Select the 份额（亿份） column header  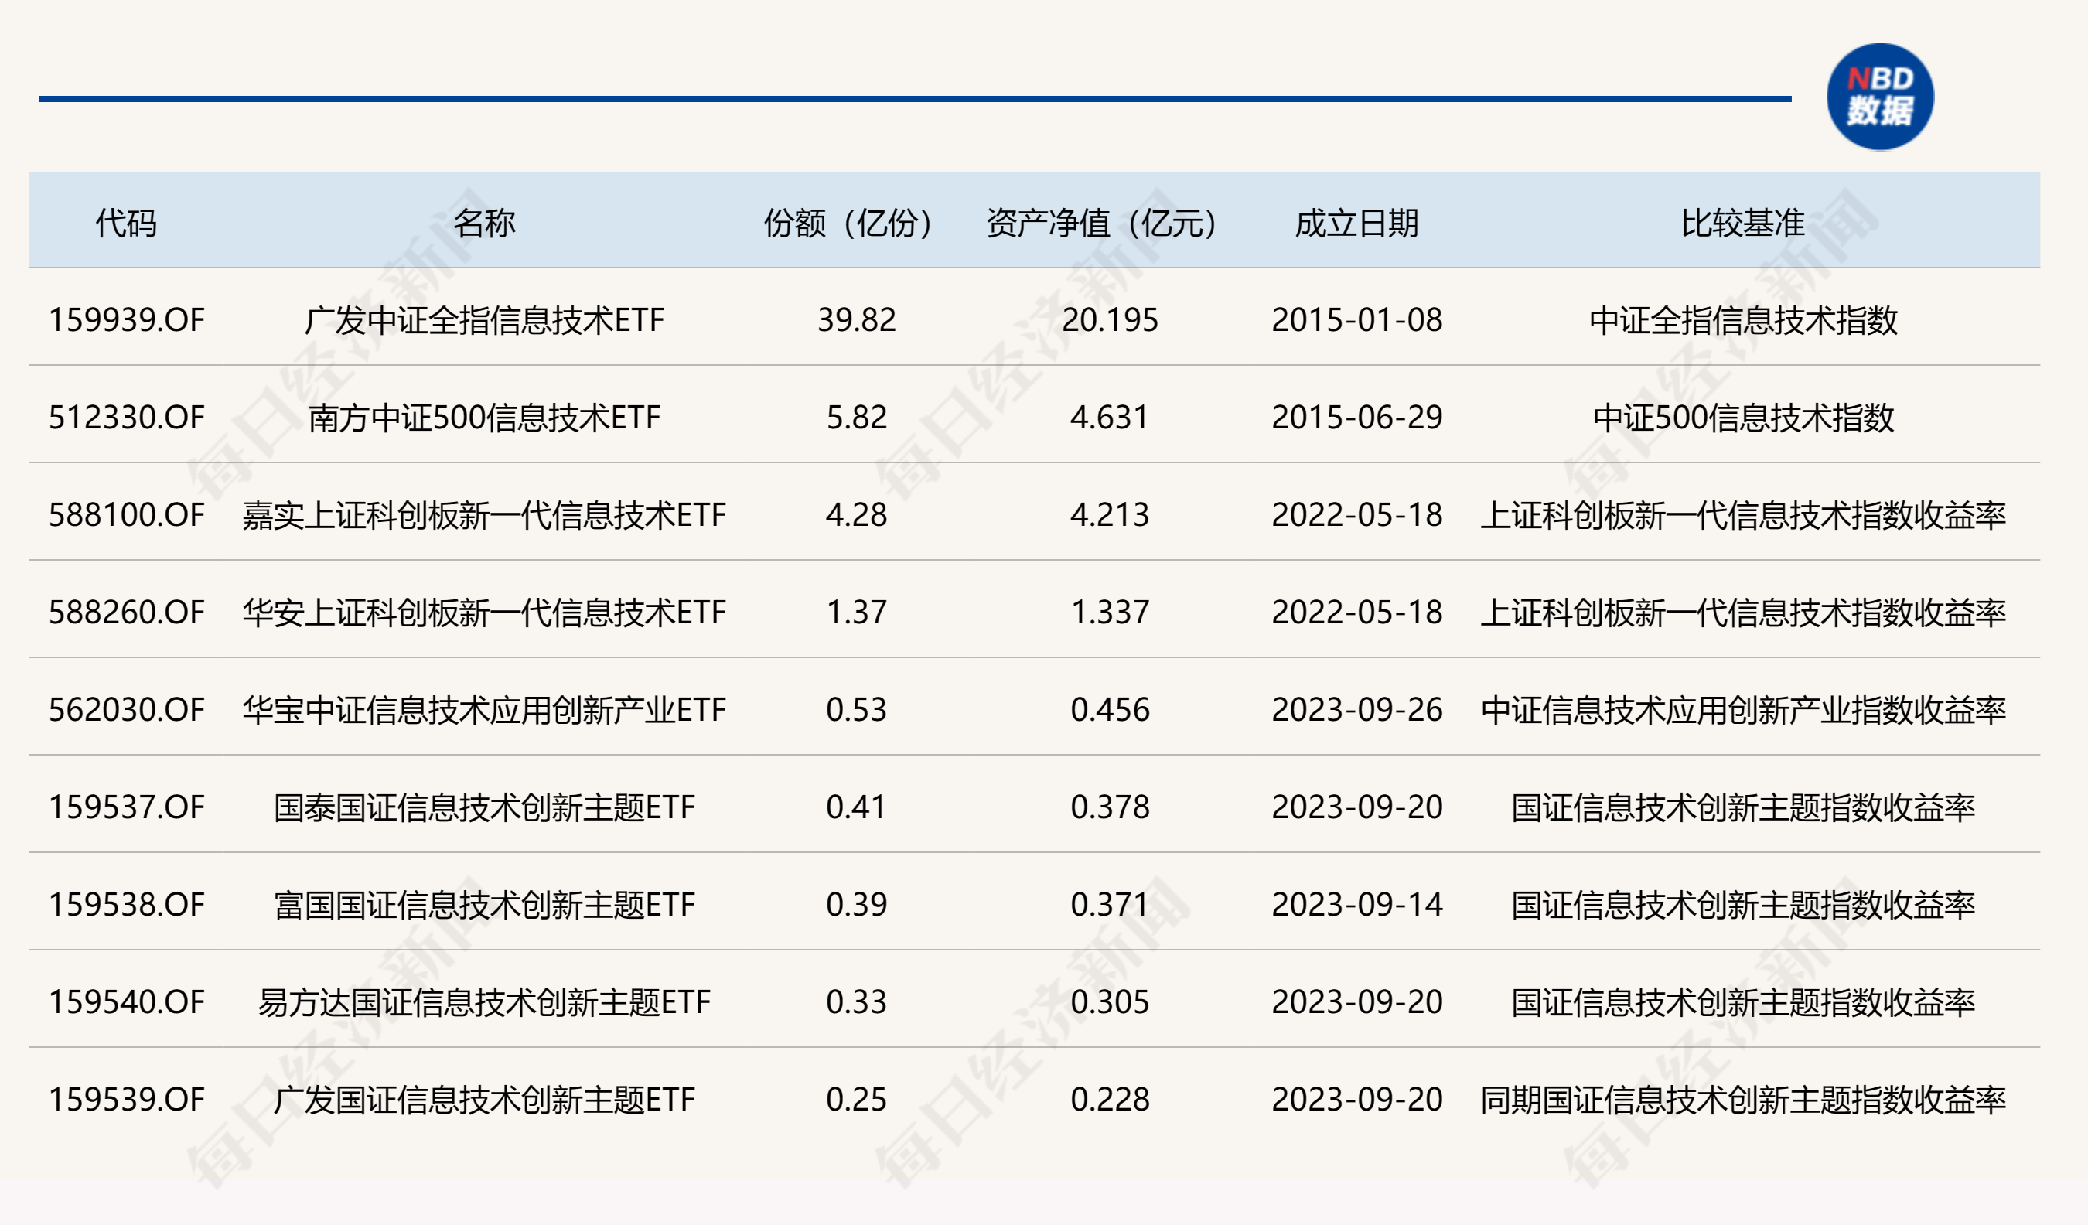[856, 223]
